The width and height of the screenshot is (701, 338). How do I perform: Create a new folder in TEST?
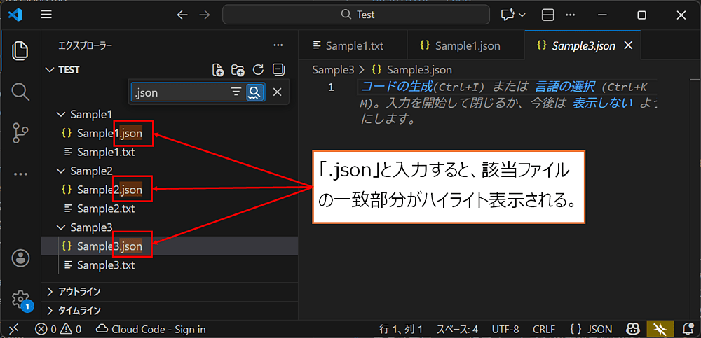[238, 70]
